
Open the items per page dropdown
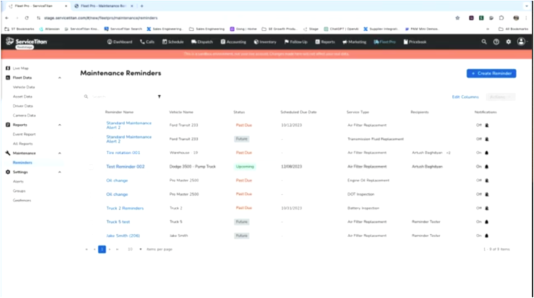pos(135,250)
